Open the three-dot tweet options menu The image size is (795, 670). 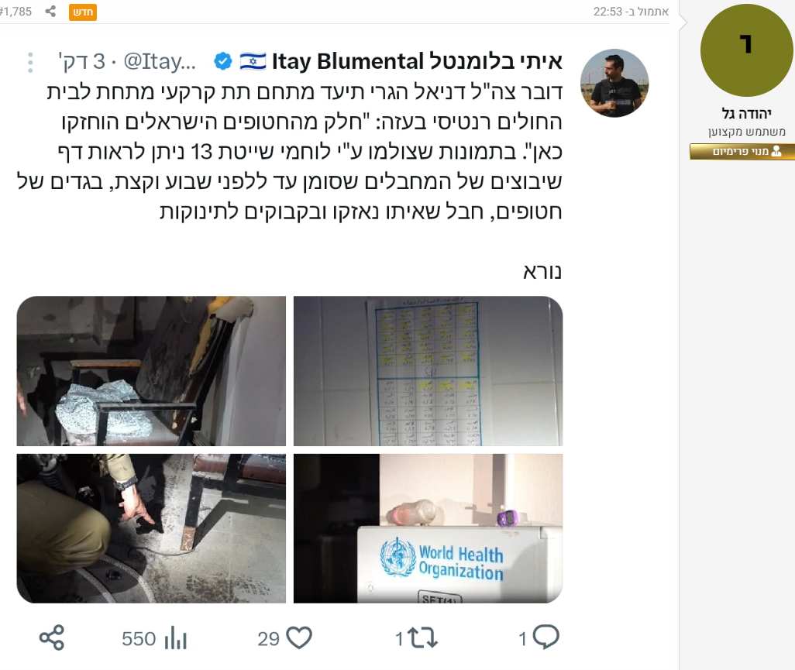tap(30, 62)
